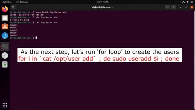Close the terminal window

coord(192,7)
